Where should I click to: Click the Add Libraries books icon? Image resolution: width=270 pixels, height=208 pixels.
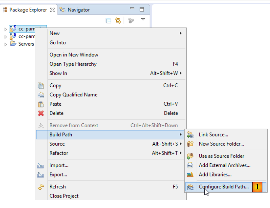(x=190, y=175)
